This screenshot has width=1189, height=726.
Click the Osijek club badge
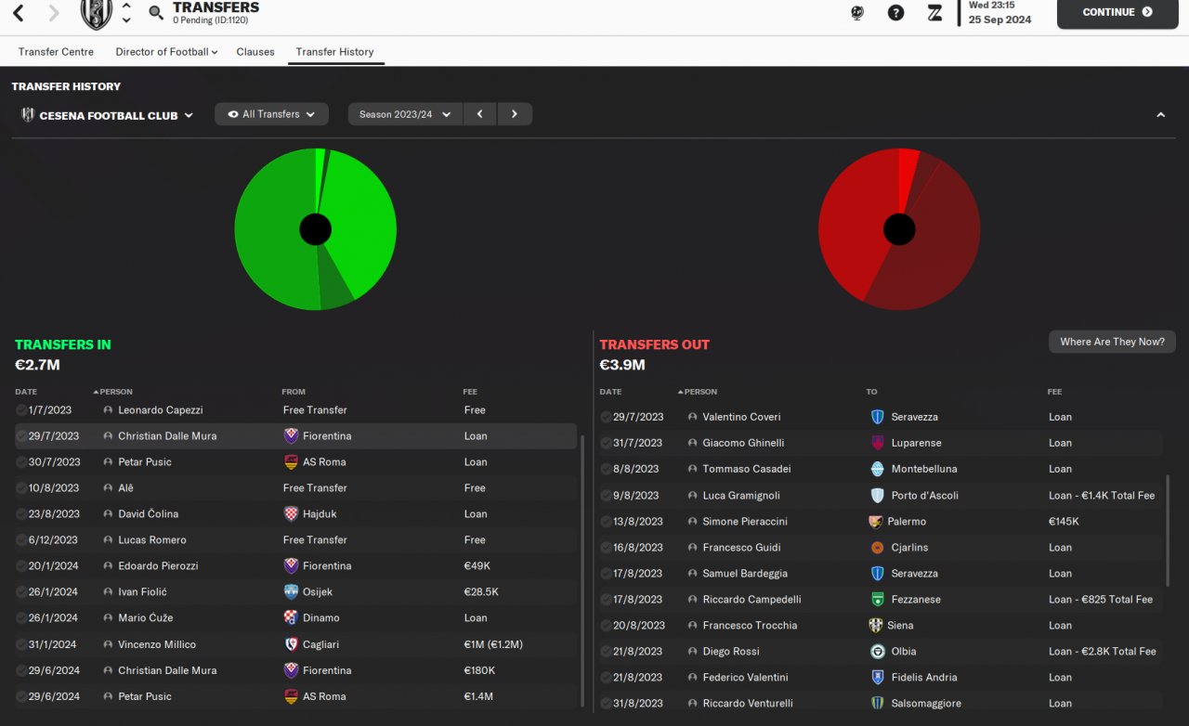[291, 591]
